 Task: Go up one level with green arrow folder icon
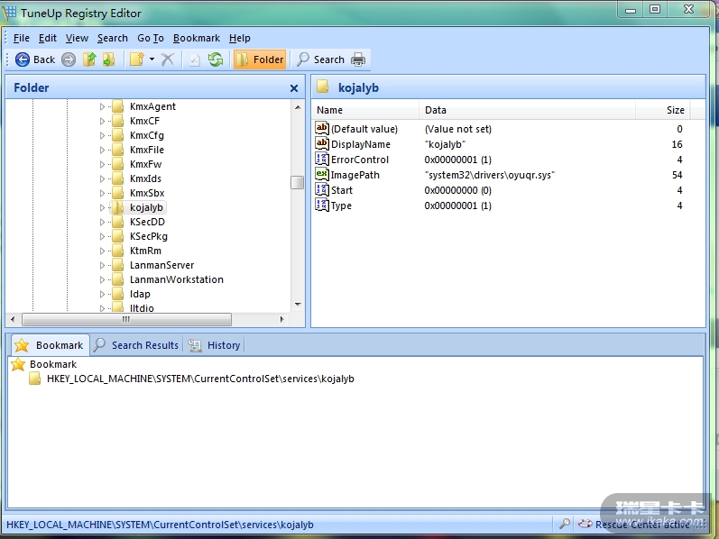[x=89, y=59]
